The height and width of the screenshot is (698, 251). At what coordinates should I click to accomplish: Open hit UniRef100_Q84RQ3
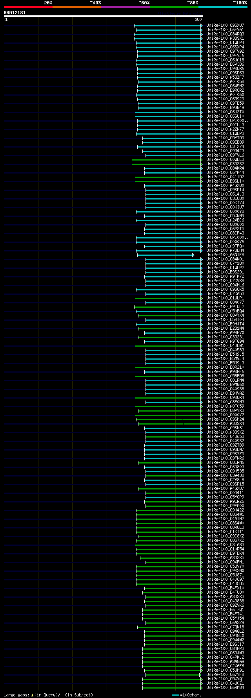(x=225, y=34)
